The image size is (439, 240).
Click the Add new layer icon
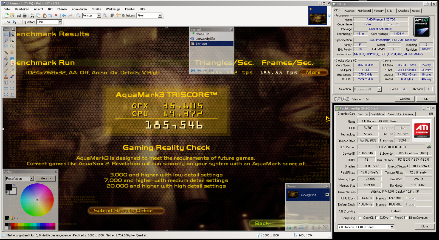point(289,227)
